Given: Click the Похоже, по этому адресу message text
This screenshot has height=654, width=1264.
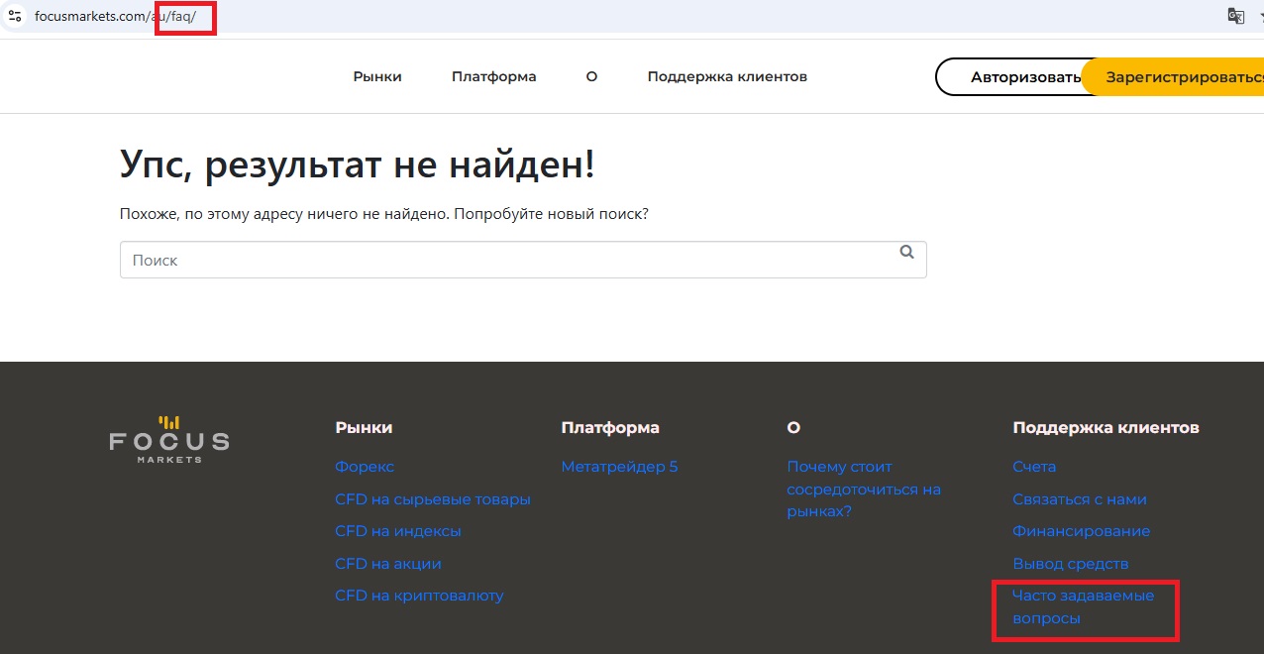Looking at the screenshot, I should point(384,213).
